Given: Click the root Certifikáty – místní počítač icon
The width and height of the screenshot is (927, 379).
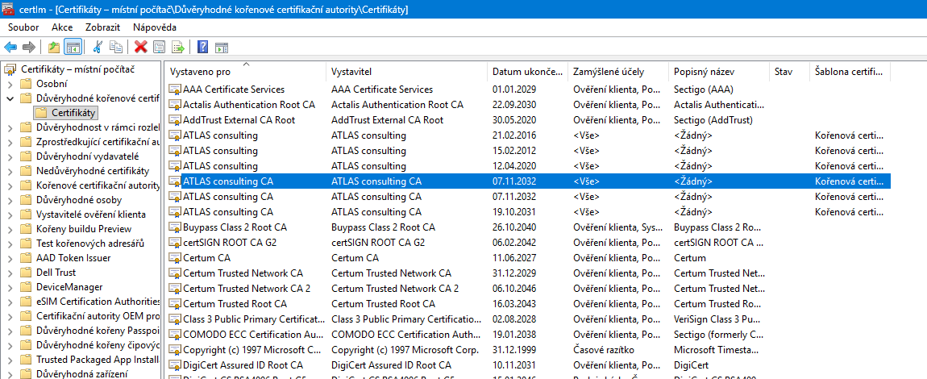Looking at the screenshot, I should click(10, 69).
